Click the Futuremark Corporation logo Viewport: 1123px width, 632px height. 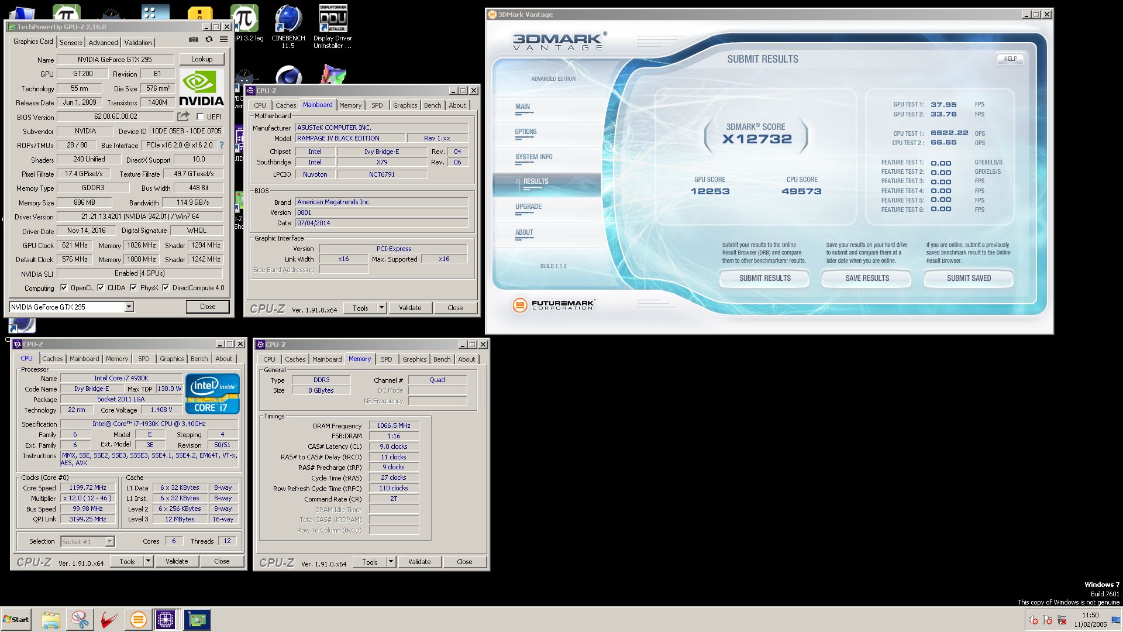[553, 305]
